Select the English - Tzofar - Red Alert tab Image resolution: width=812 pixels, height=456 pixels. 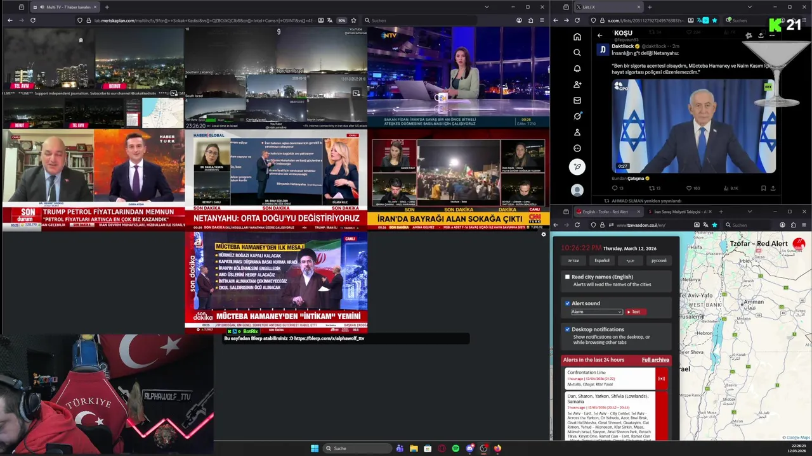[x=608, y=212]
